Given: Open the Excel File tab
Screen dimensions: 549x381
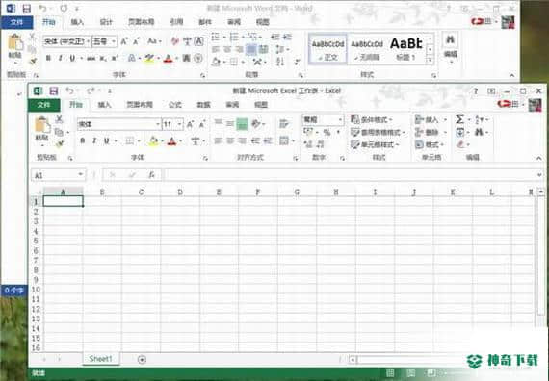Looking at the screenshot, I should [x=44, y=105].
